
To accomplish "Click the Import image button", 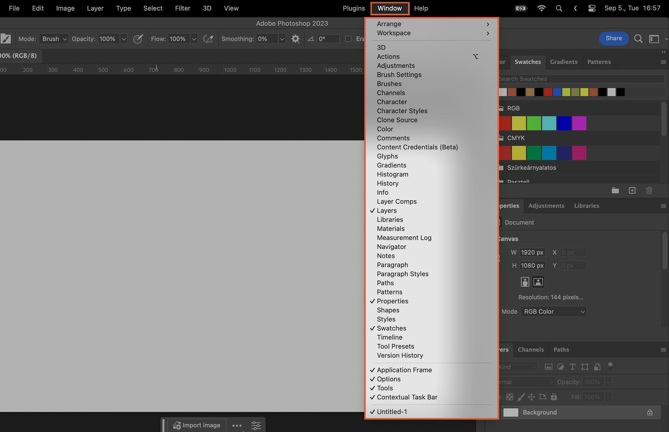I will [197, 425].
